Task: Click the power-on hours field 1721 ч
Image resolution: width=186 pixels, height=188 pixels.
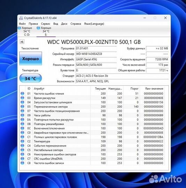Action: (157, 70)
